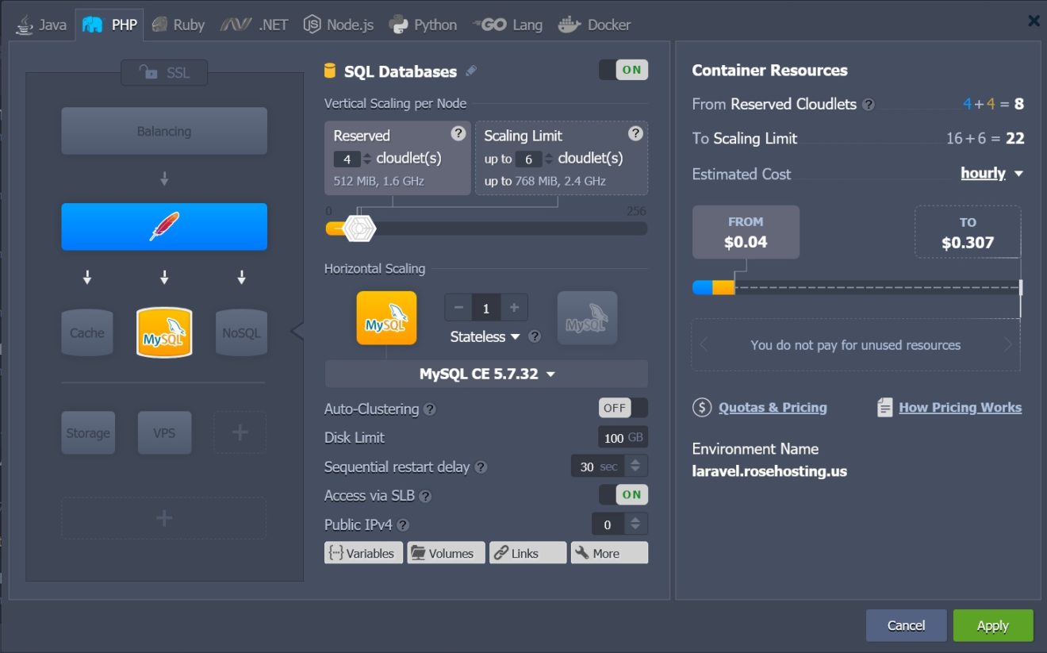Viewport: 1047px width, 653px height.
Task: Select the NoSQL database node
Action: click(x=240, y=332)
